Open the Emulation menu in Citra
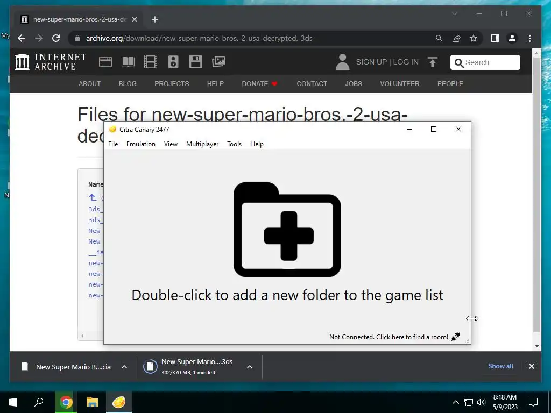 (x=140, y=144)
